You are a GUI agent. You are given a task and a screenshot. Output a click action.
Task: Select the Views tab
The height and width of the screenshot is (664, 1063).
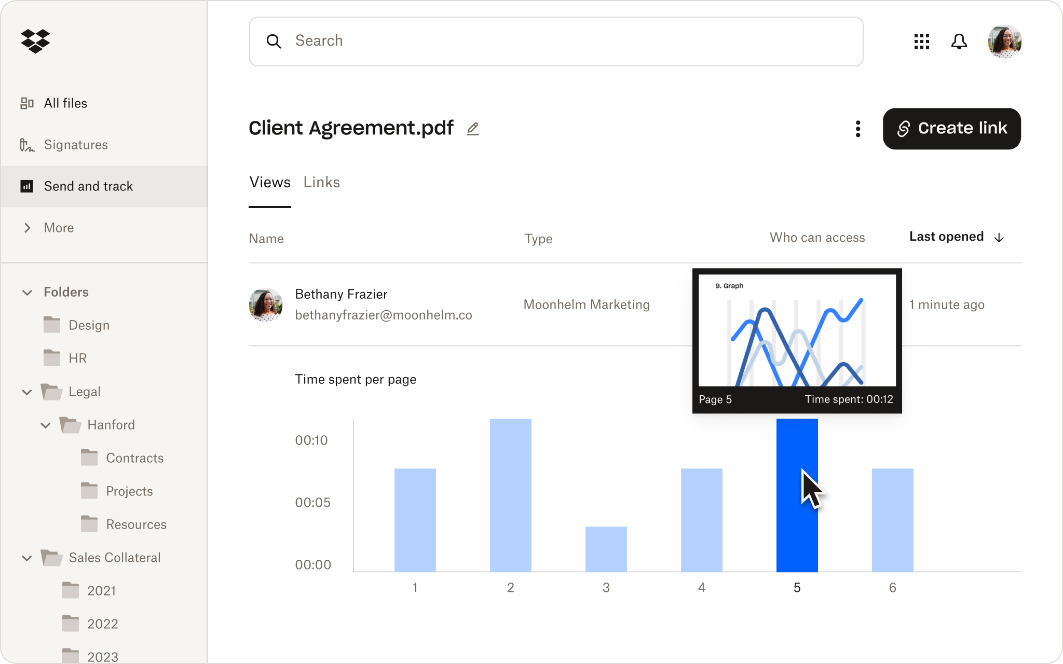[269, 182]
